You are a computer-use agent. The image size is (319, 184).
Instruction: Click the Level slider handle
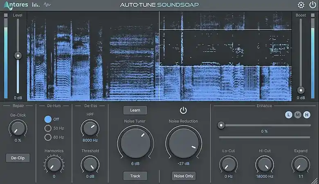(18, 56)
